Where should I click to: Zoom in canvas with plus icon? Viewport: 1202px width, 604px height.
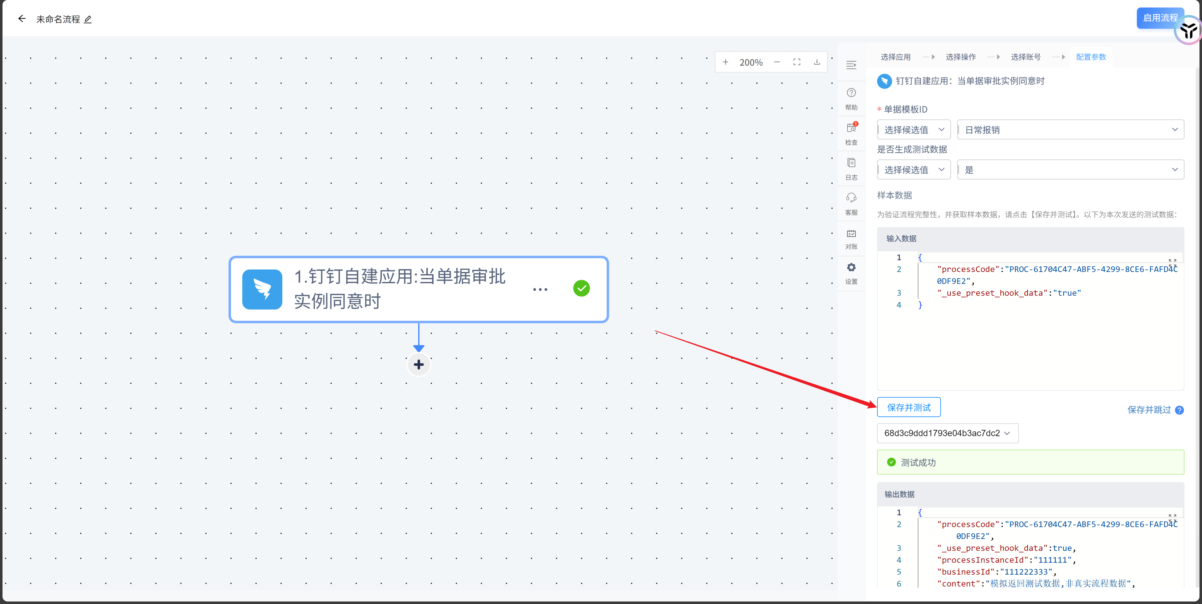coord(725,62)
